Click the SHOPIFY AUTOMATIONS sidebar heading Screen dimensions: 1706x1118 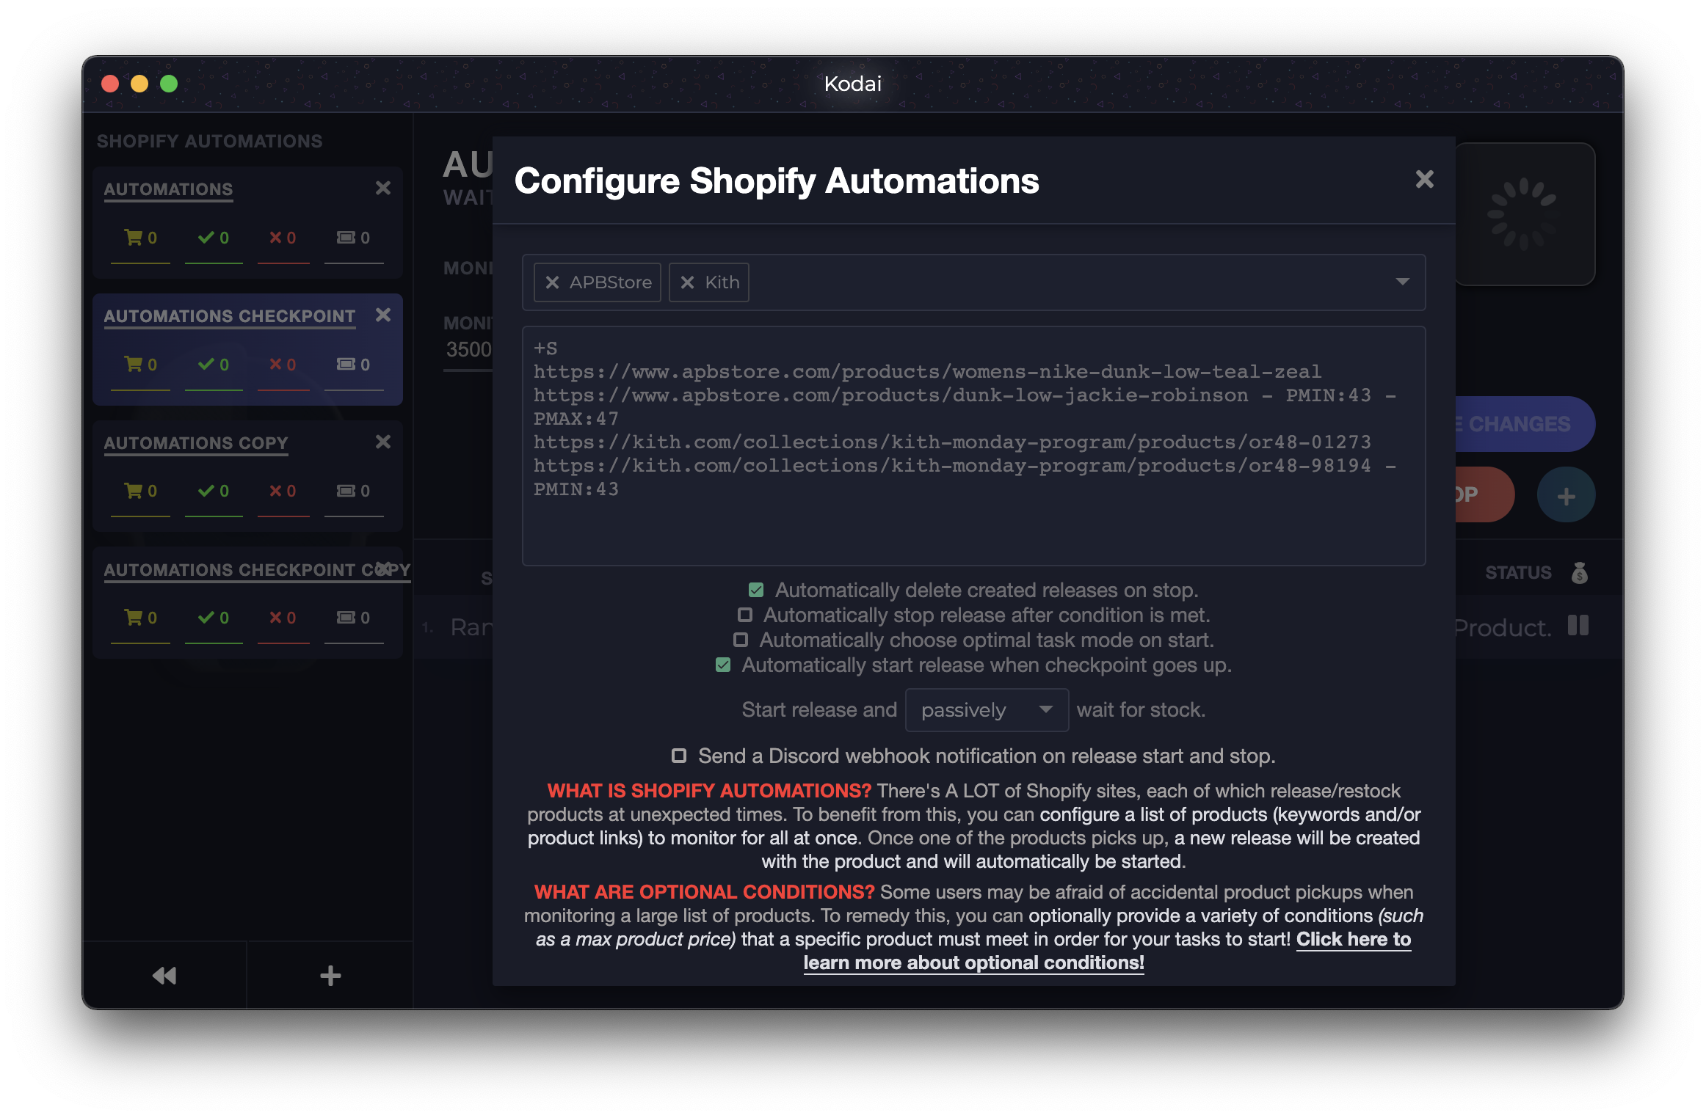coord(209,141)
